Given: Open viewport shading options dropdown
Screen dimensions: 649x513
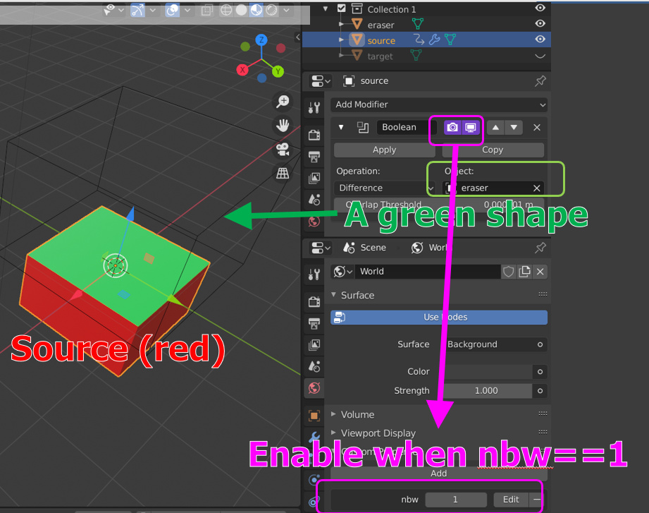Looking at the screenshot, I should coord(286,10).
